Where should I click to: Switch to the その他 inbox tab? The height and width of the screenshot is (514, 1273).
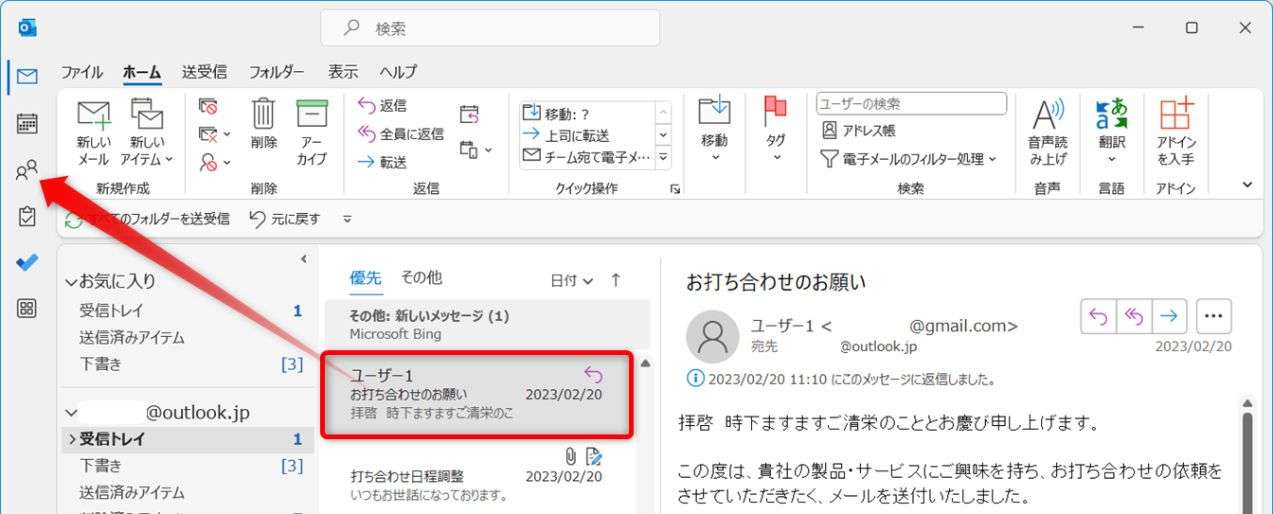(x=421, y=277)
